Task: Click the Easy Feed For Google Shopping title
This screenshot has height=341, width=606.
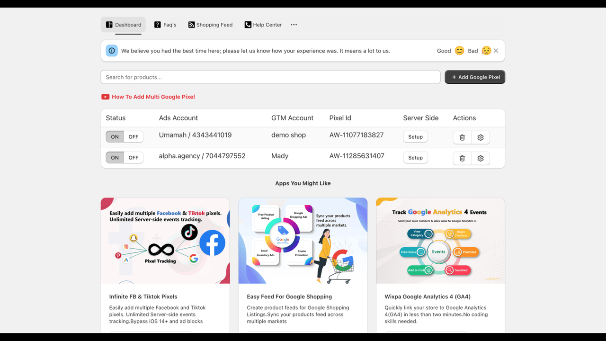Action: click(289, 296)
